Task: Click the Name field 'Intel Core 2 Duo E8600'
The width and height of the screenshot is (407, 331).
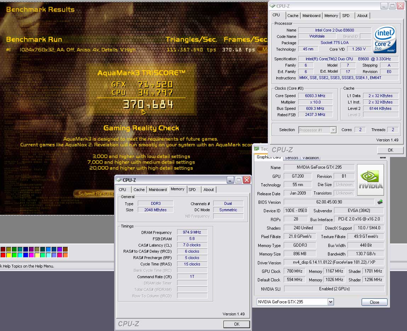Action: [x=335, y=30]
